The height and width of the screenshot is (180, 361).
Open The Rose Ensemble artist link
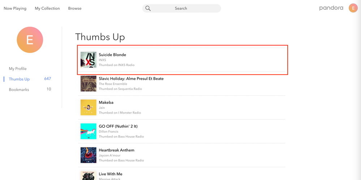coord(113,84)
